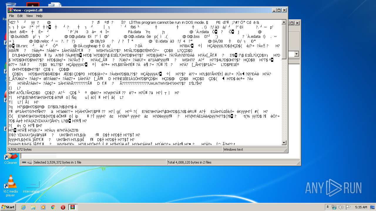Image resolution: width=376 pixels, height=211 pixels.
Task: Minimize the cygwin1.dll viewer window
Action: [274, 10]
